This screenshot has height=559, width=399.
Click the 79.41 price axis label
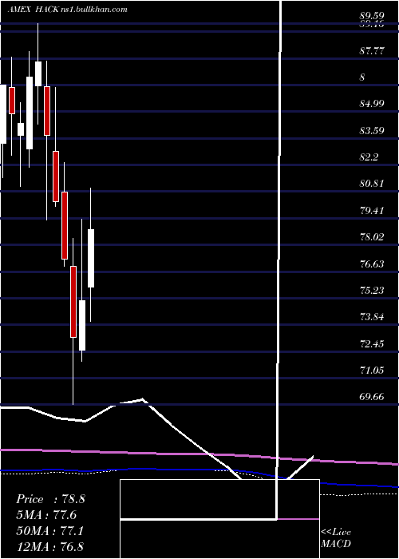point(371,210)
